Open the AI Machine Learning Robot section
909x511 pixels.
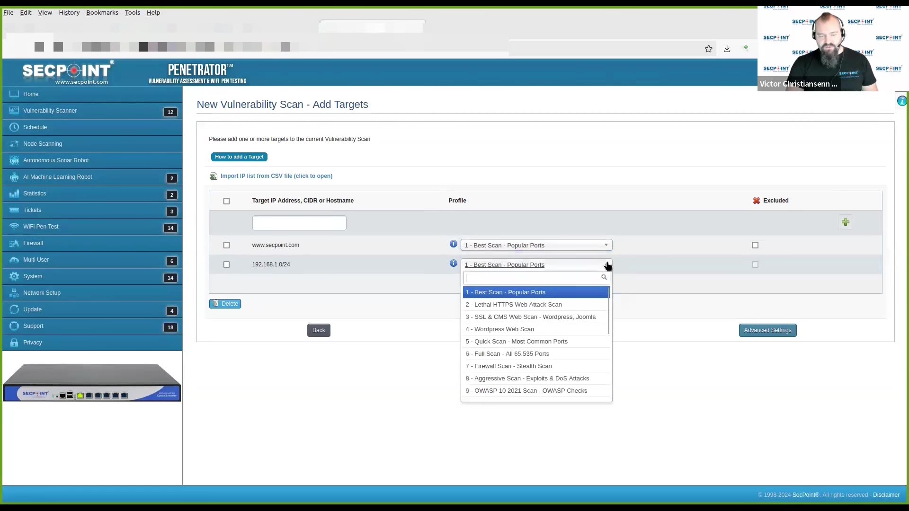click(58, 176)
